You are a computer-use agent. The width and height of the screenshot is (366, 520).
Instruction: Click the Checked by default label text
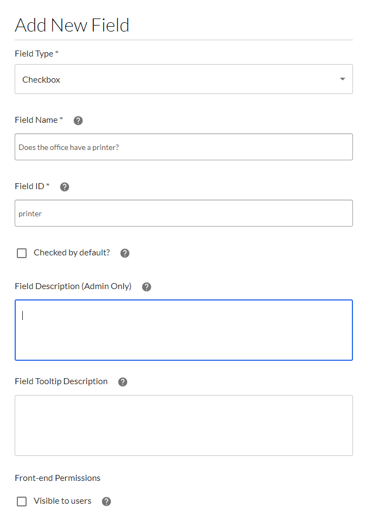(x=71, y=253)
